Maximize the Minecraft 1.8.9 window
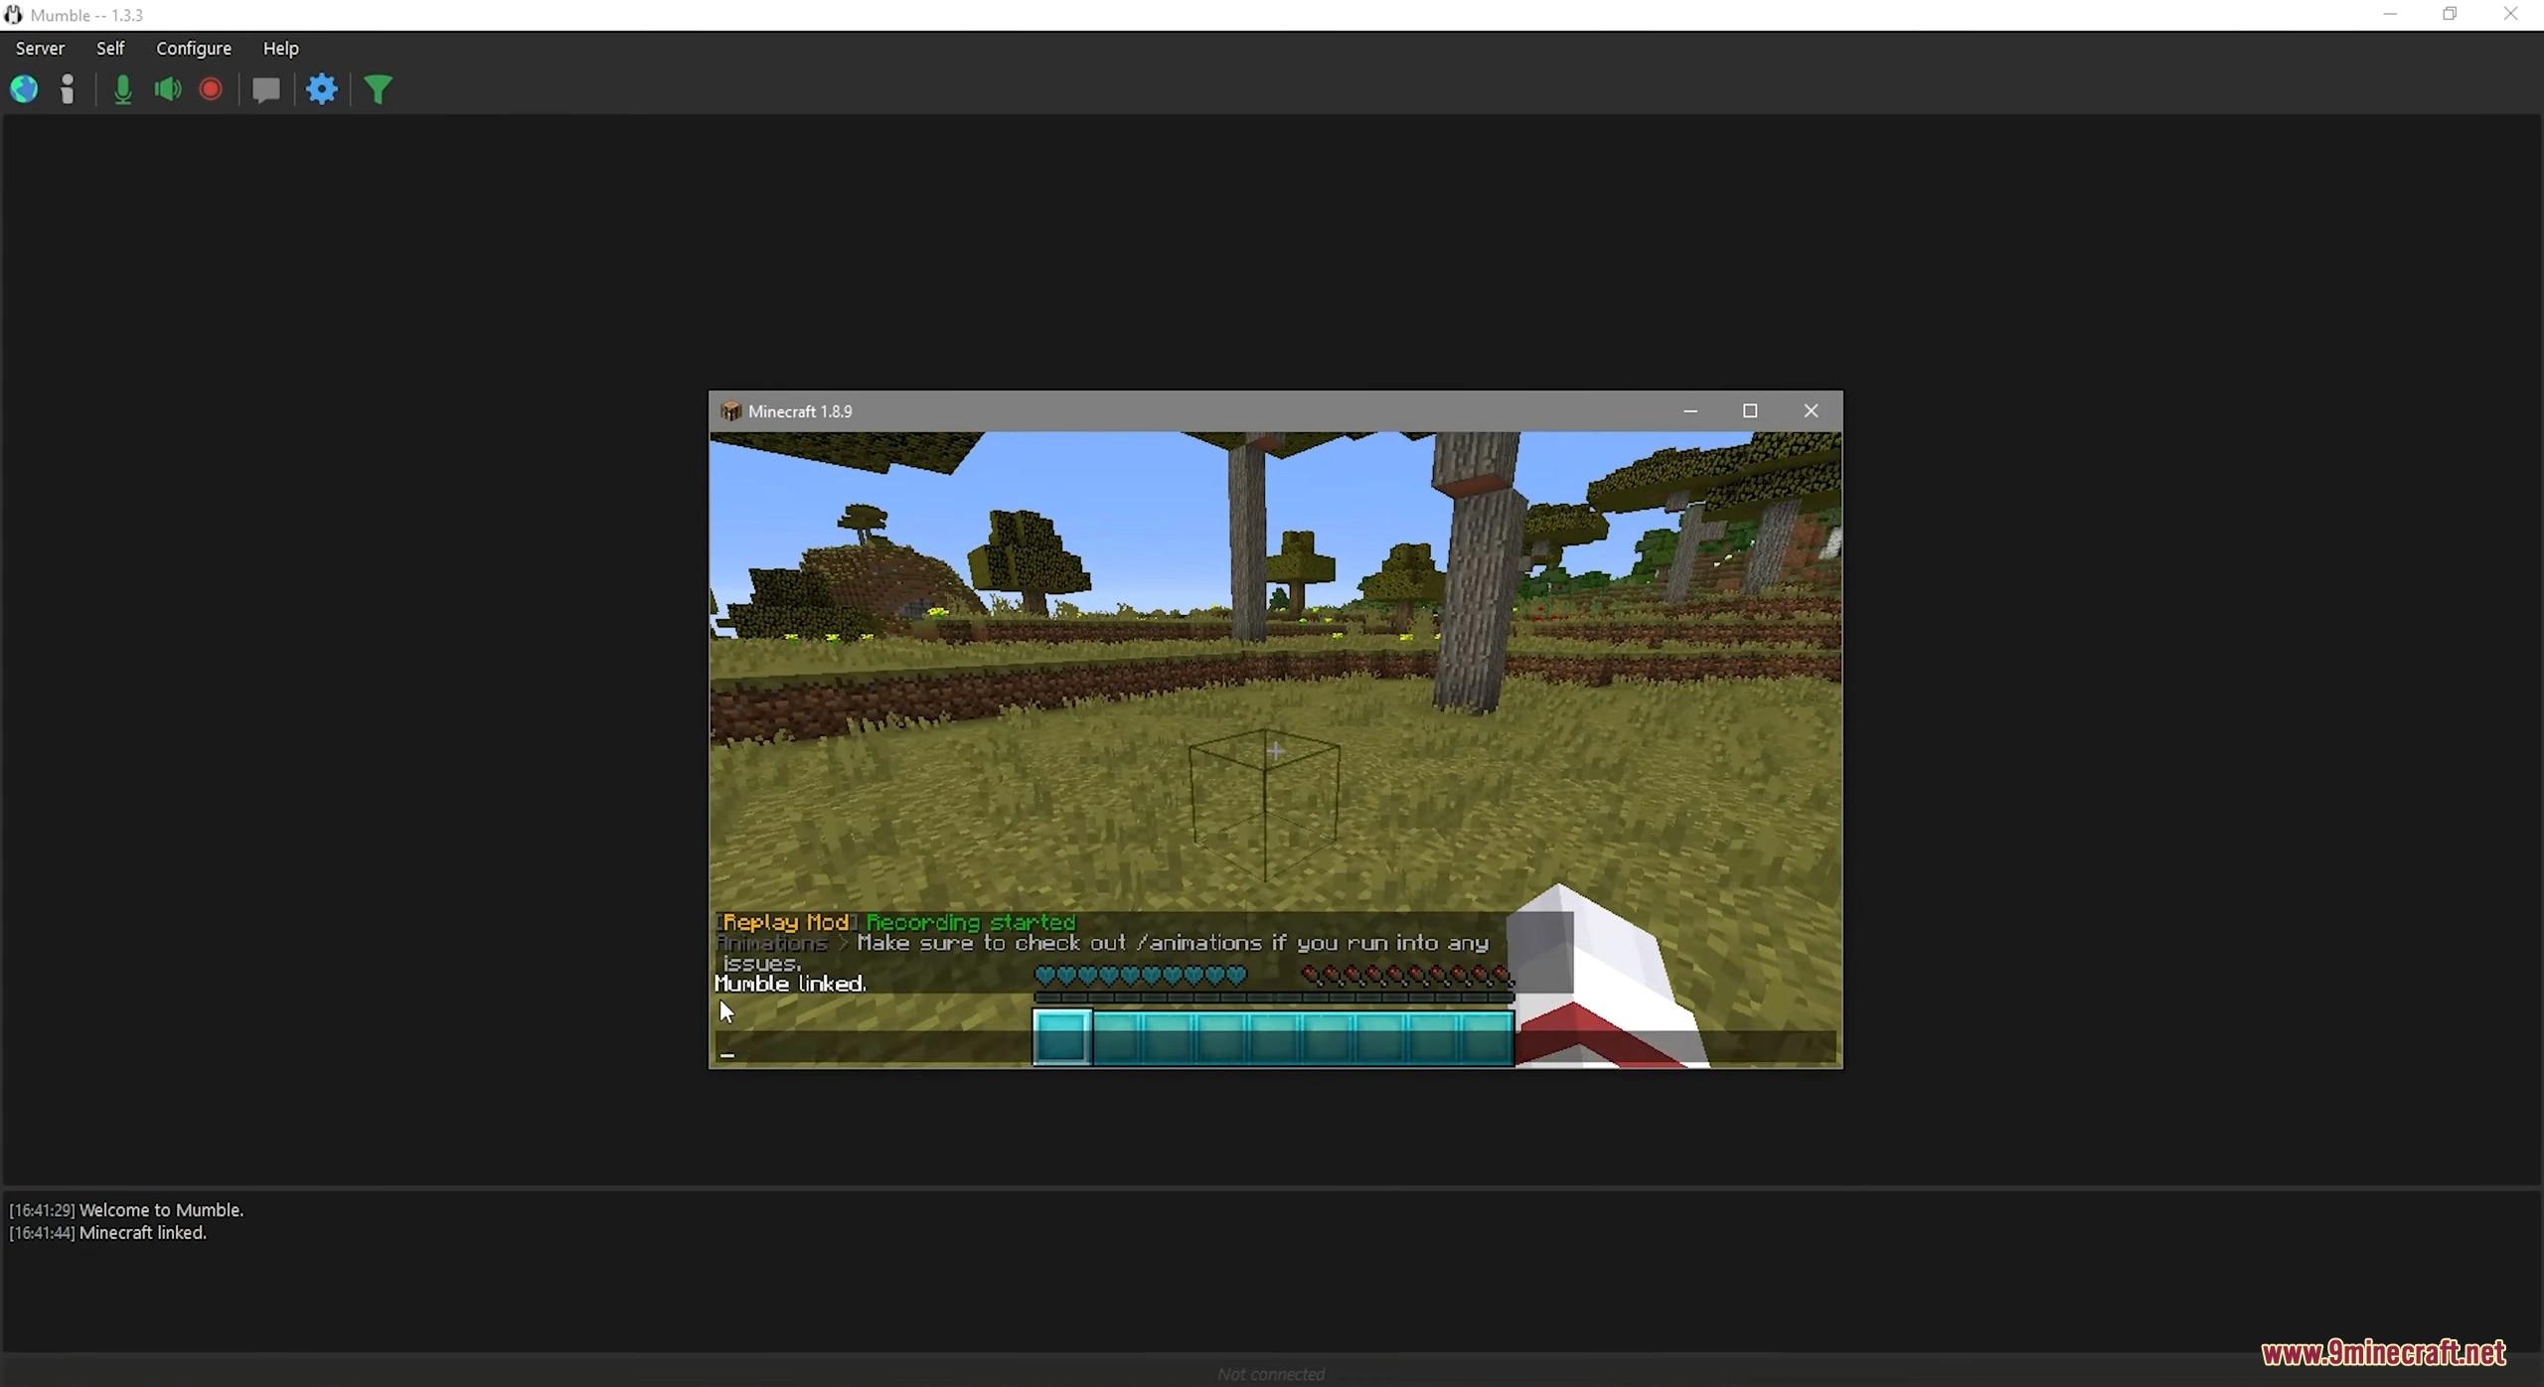The height and width of the screenshot is (1387, 2544). pyautogui.click(x=1750, y=411)
